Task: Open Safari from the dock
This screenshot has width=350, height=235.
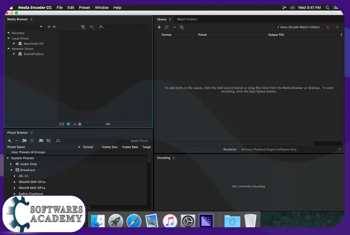Action: pos(134,221)
